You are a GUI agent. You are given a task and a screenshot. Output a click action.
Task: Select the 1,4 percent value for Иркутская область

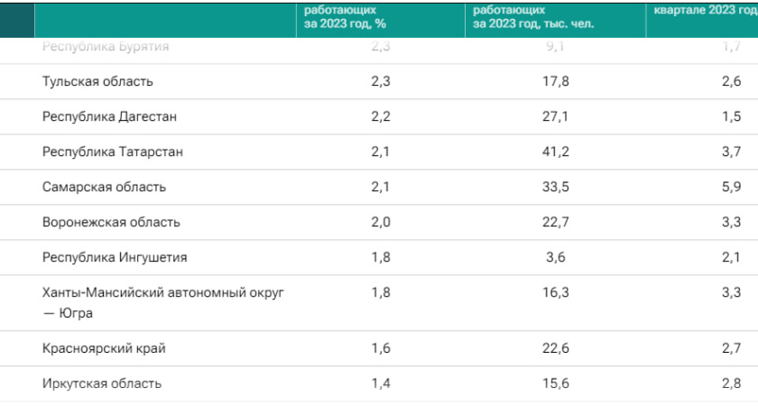[380, 383]
